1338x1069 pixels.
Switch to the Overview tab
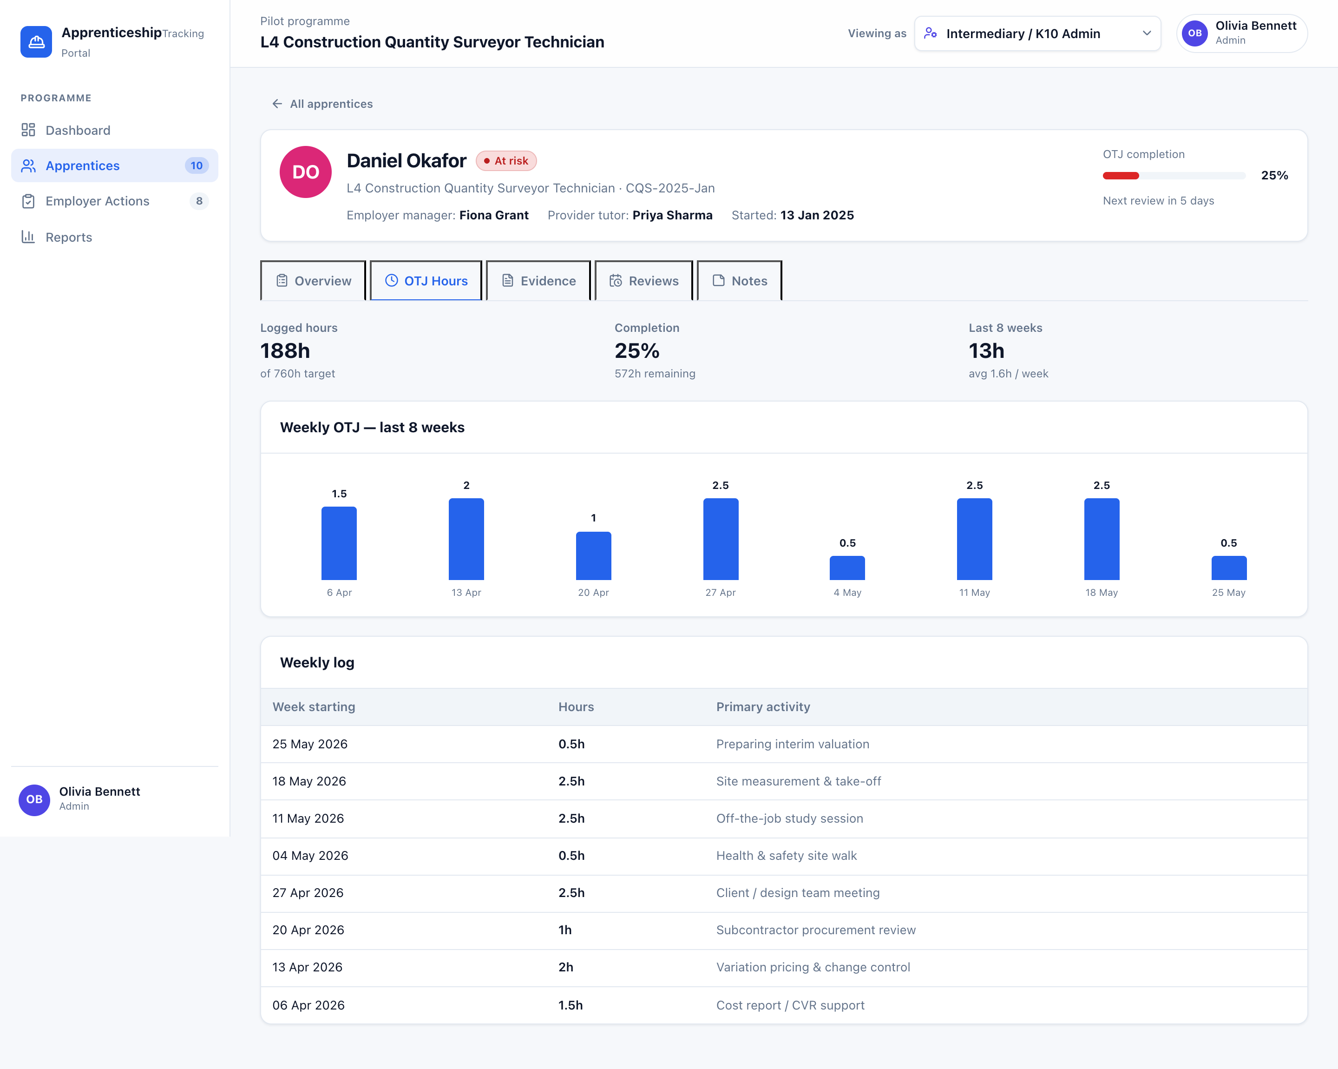tap(313, 281)
